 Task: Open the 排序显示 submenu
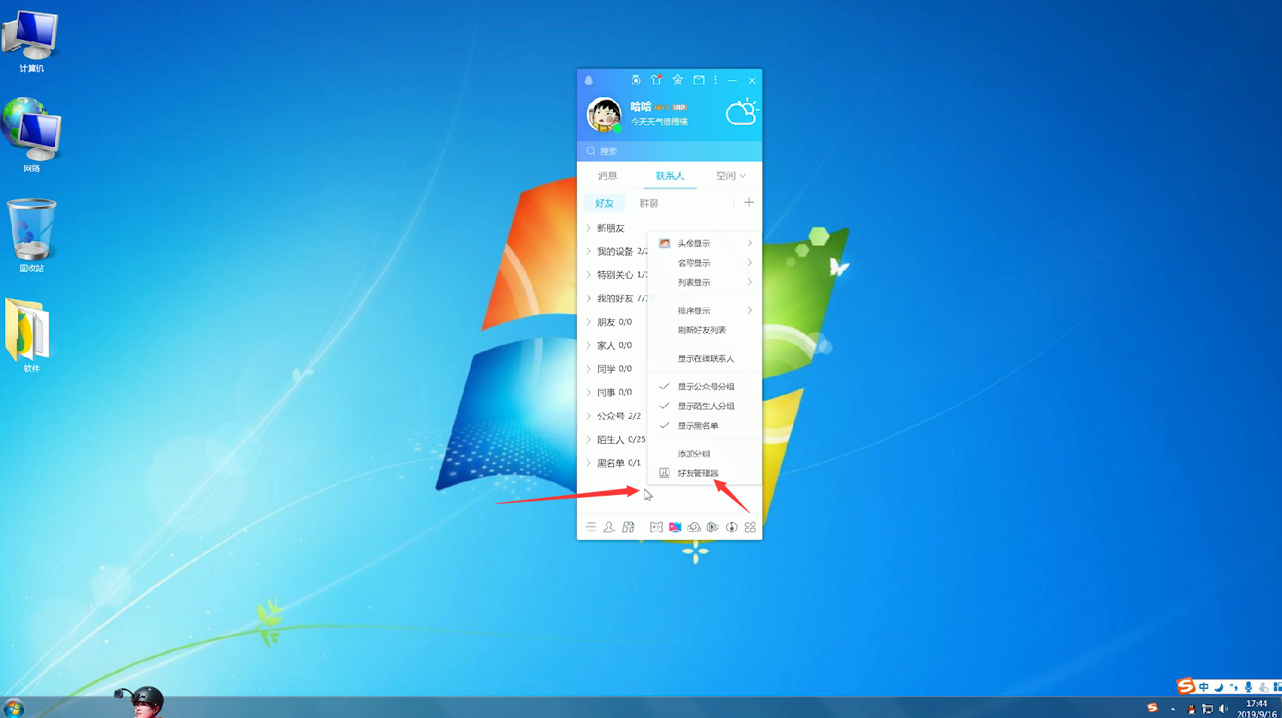click(705, 310)
